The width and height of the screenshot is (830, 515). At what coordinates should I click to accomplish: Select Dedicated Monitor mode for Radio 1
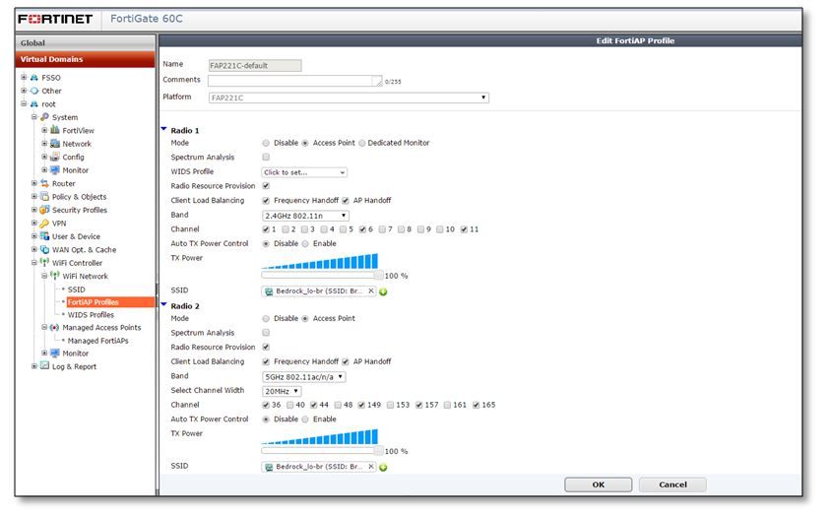coord(362,143)
